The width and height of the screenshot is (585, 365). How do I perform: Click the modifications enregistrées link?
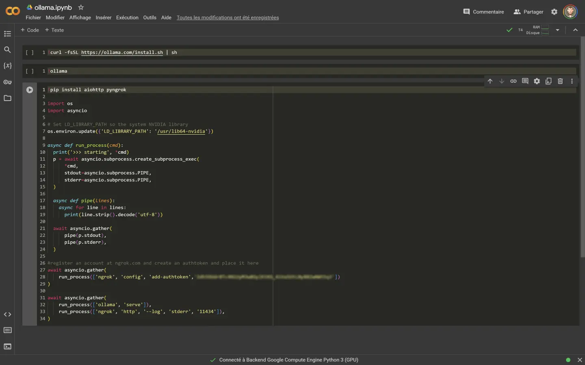coord(228,17)
